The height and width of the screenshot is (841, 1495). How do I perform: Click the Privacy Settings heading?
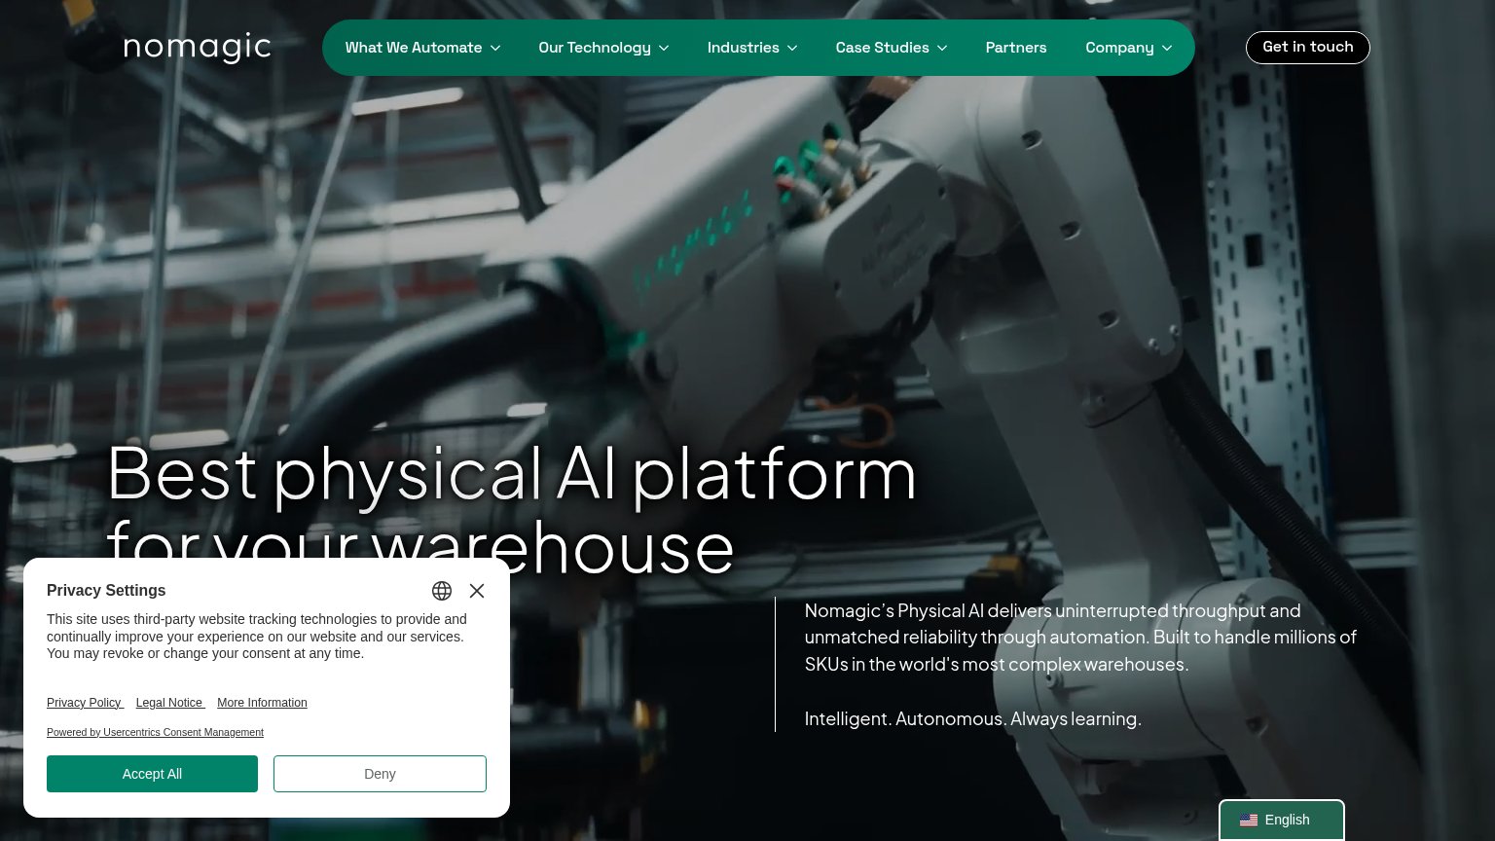click(106, 591)
